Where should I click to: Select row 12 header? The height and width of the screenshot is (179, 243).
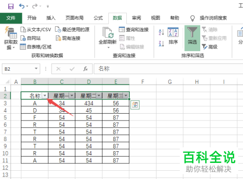tap(5, 168)
